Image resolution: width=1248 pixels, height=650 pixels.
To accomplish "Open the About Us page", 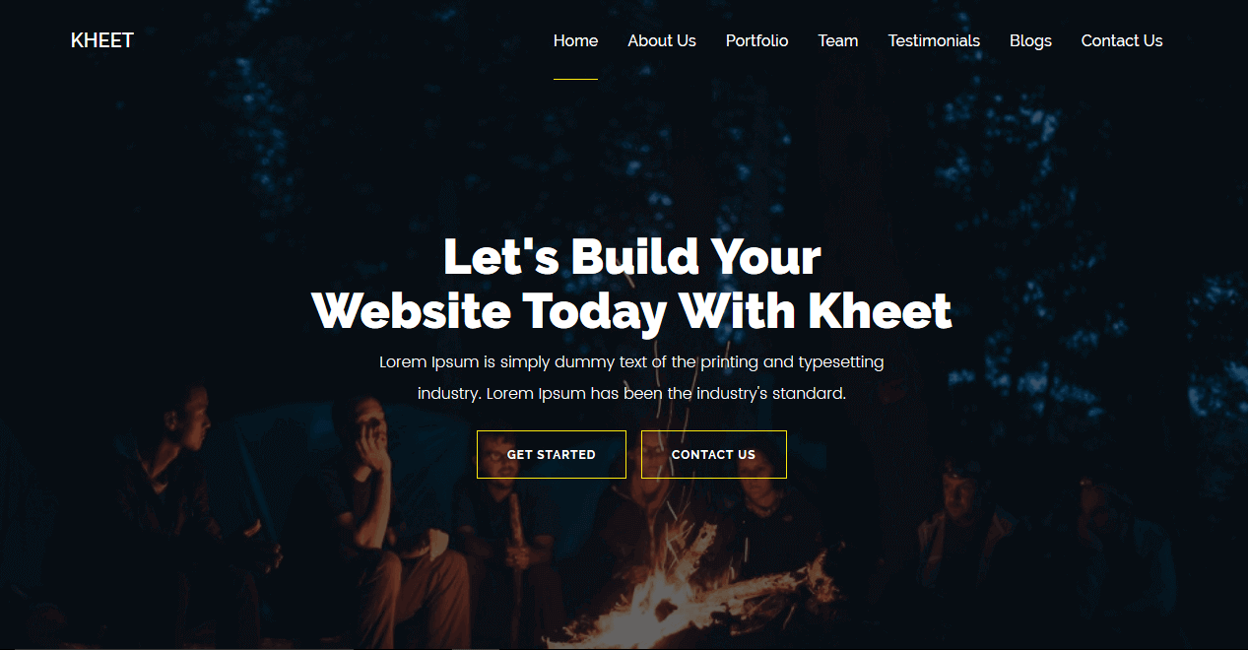I will coord(662,40).
